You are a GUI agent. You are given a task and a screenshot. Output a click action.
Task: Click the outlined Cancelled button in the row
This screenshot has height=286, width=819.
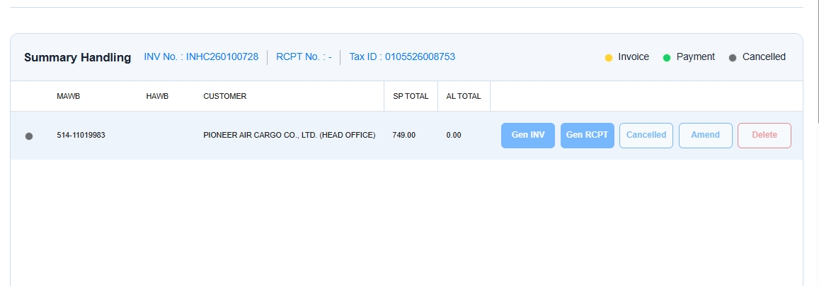(x=646, y=135)
